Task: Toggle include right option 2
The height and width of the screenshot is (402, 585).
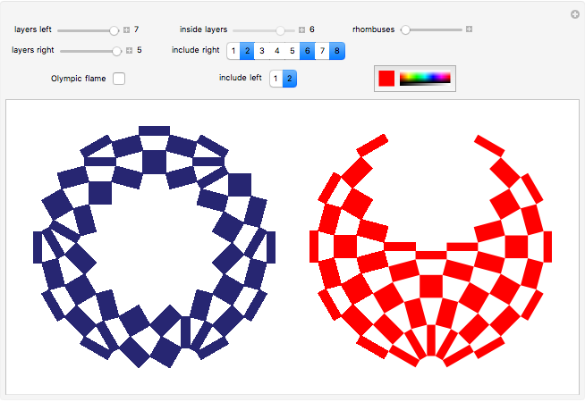Action: 247,51
